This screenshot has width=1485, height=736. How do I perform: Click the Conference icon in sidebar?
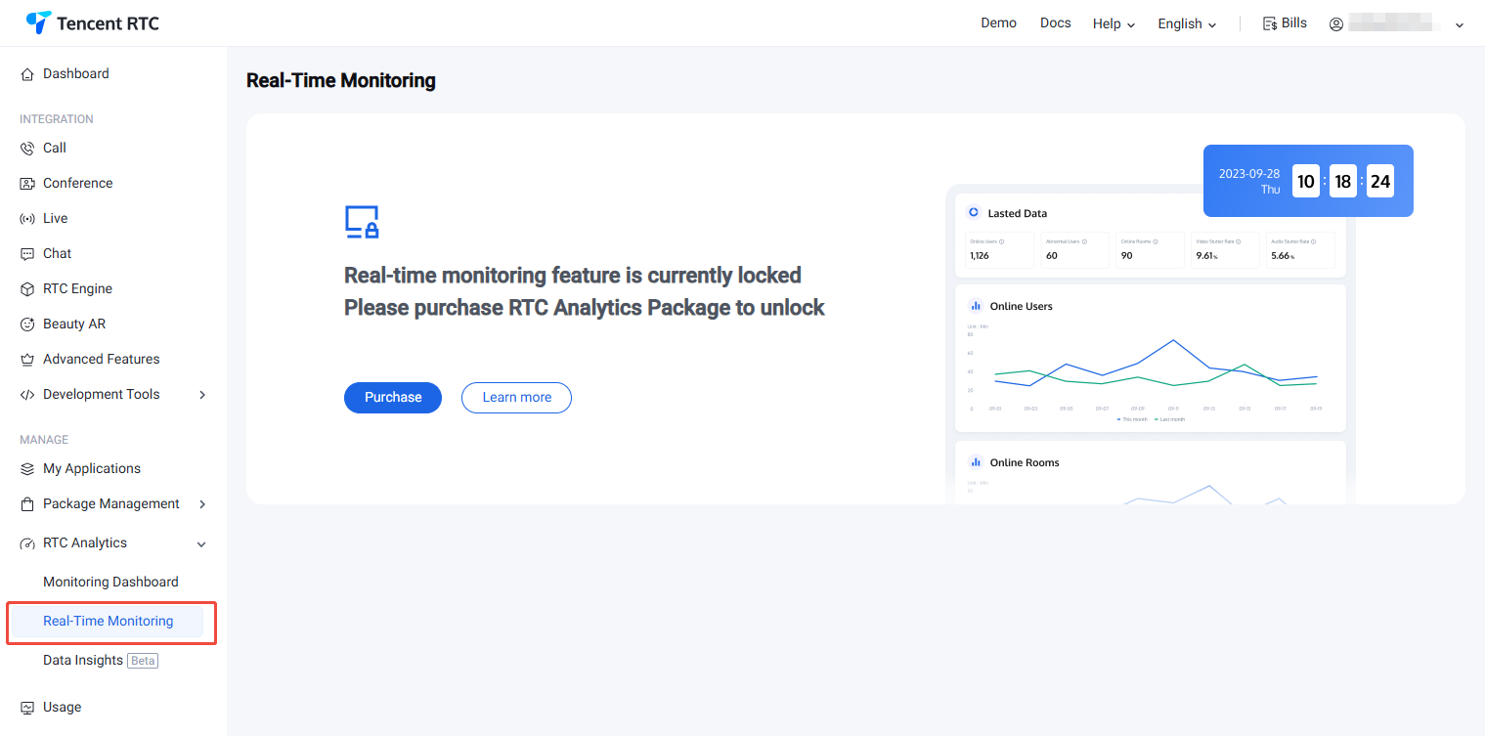(27, 184)
